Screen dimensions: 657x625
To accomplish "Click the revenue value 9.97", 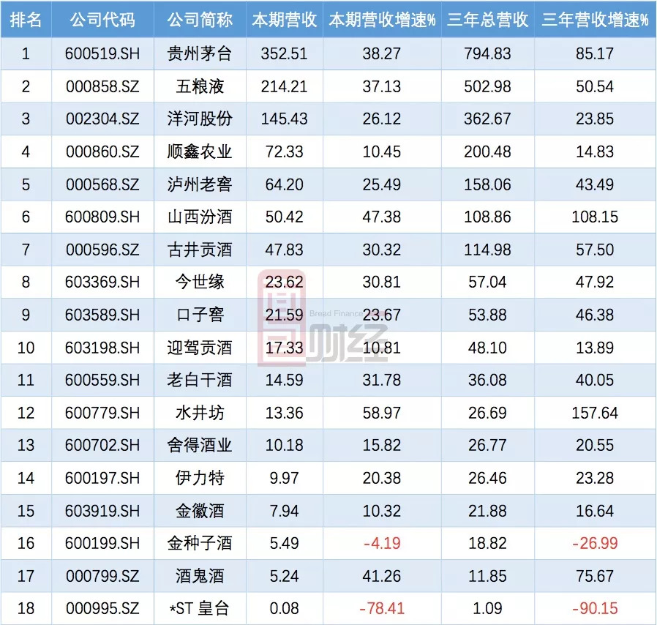I will click(x=284, y=478).
